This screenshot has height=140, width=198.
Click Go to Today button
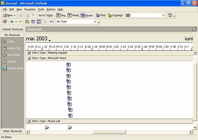[x=46, y=15]
